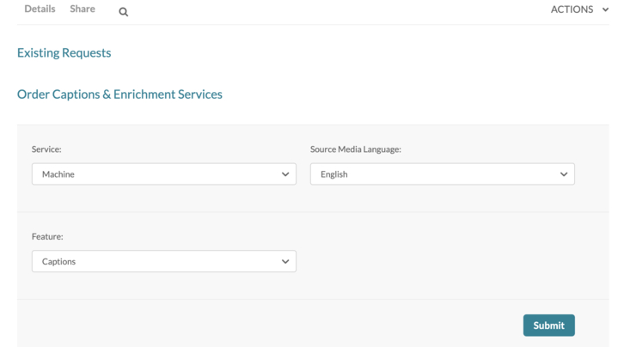The width and height of the screenshot is (618, 347).
Task: Click the selected 'English' value text
Action: pyautogui.click(x=334, y=174)
